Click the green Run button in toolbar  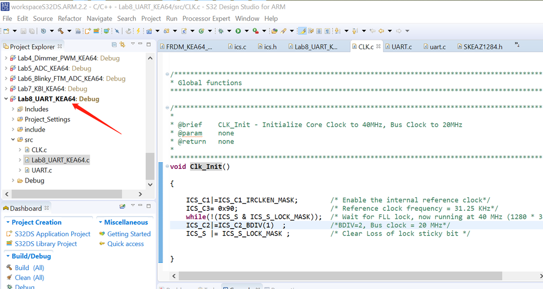(238, 31)
